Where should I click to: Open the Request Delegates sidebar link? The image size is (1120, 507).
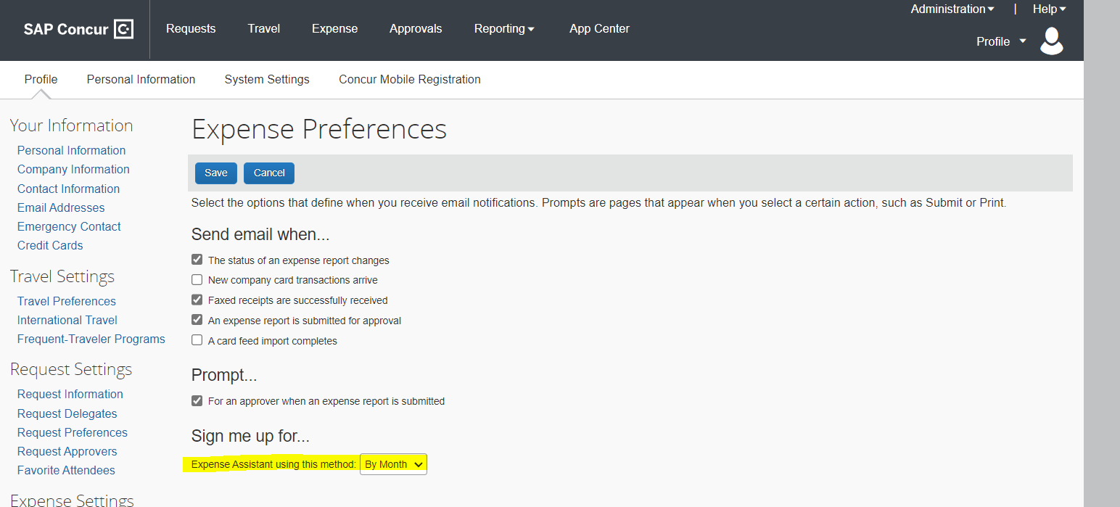pos(67,413)
